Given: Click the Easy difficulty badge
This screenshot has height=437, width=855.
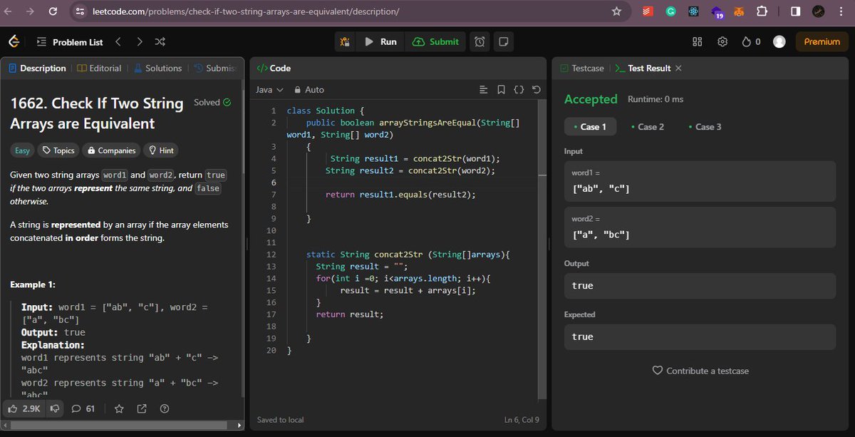Looking at the screenshot, I should point(22,150).
